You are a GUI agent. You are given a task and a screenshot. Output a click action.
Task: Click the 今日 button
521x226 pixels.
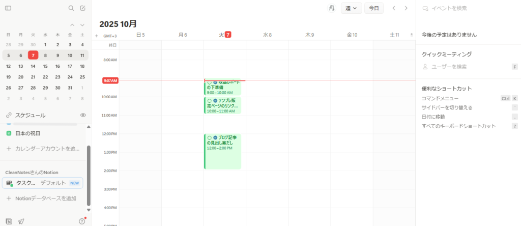tap(374, 8)
